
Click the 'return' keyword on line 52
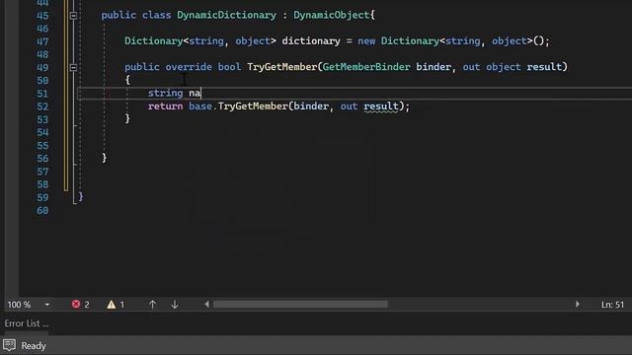[x=165, y=106]
